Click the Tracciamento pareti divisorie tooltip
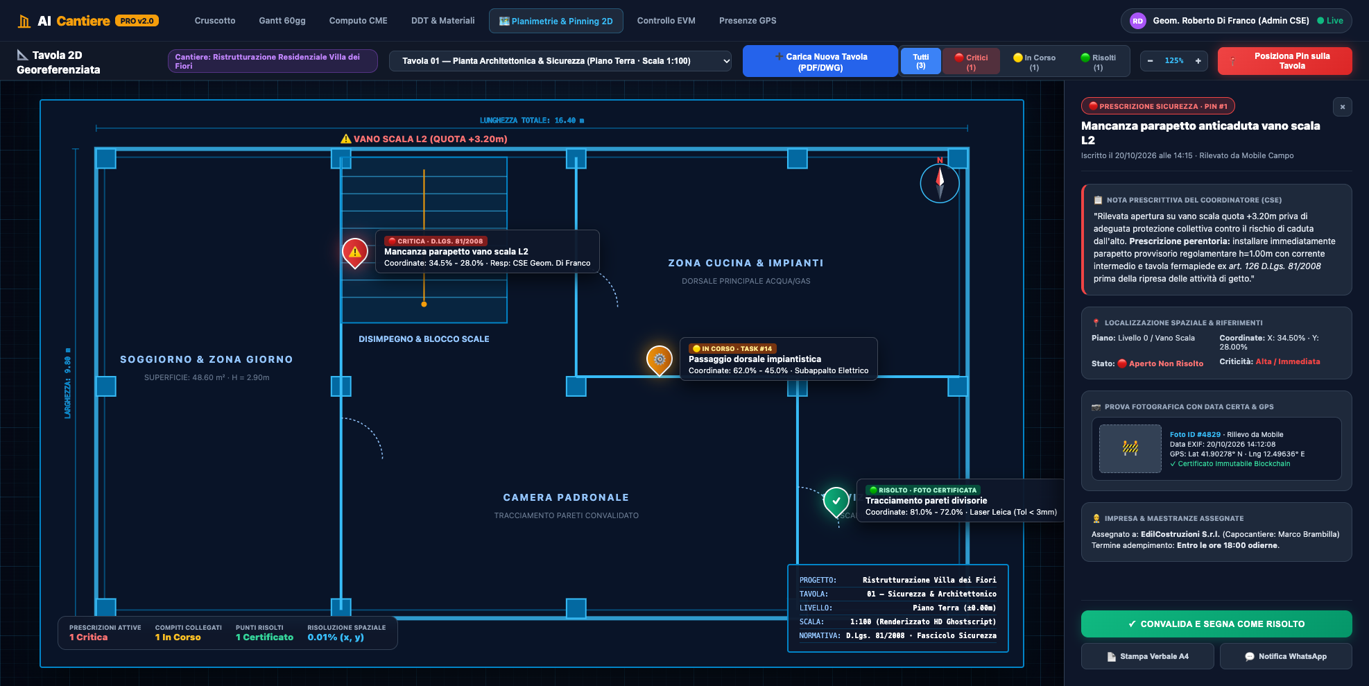This screenshot has height=686, width=1369. [961, 501]
